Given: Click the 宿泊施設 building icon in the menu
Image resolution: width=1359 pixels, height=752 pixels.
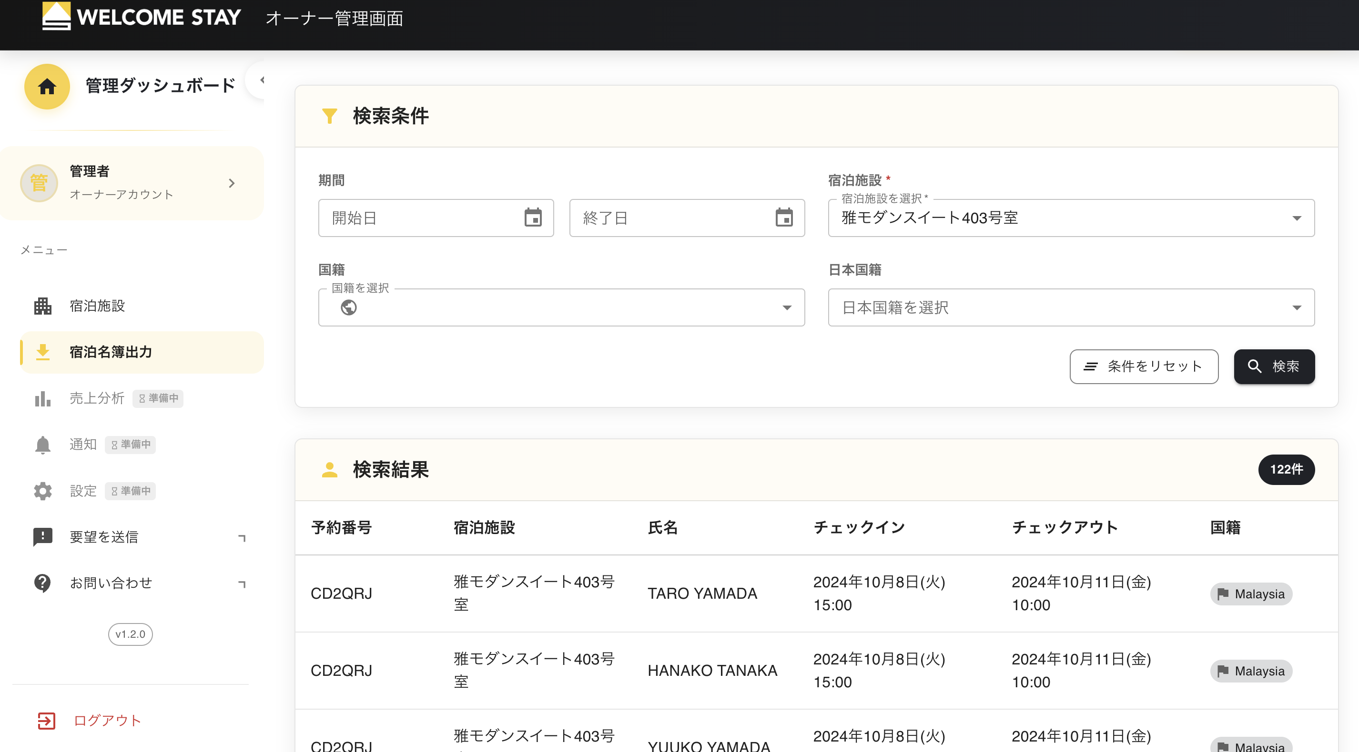Looking at the screenshot, I should click(x=43, y=306).
